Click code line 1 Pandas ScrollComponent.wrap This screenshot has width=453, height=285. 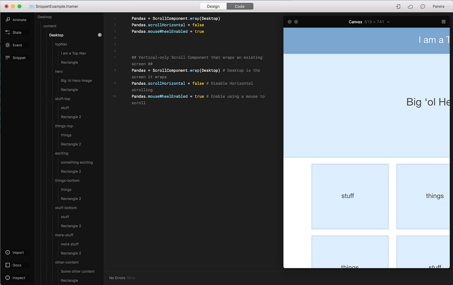[176, 18]
